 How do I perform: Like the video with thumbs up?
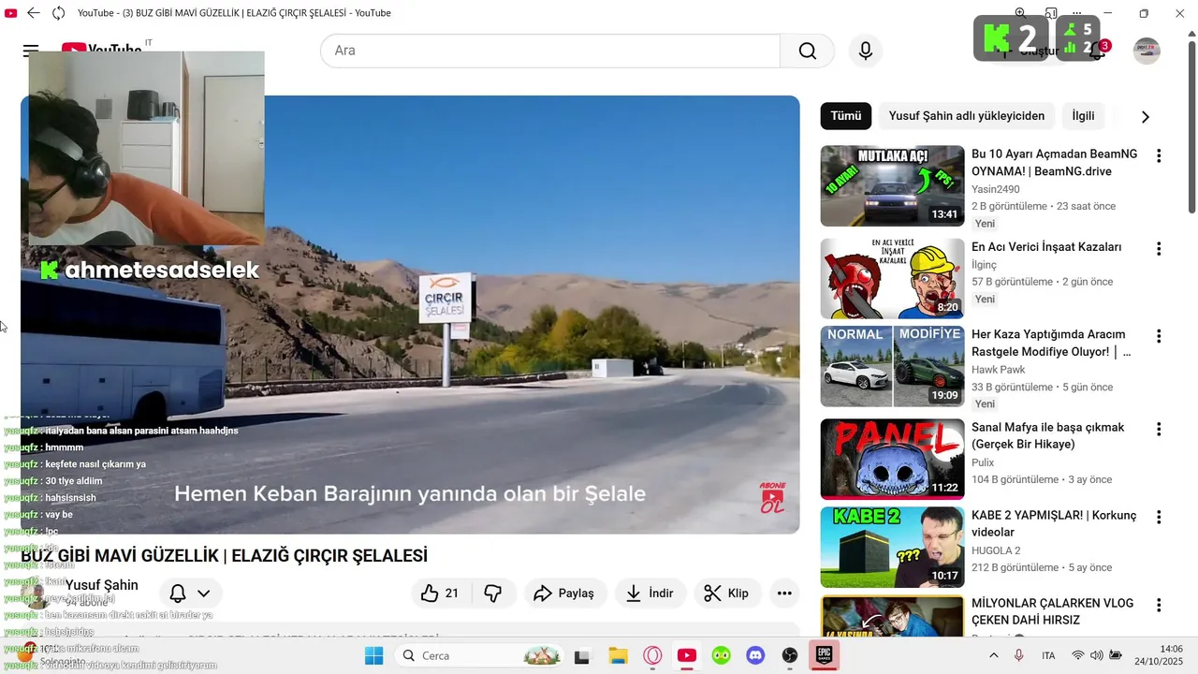pyautogui.click(x=430, y=593)
